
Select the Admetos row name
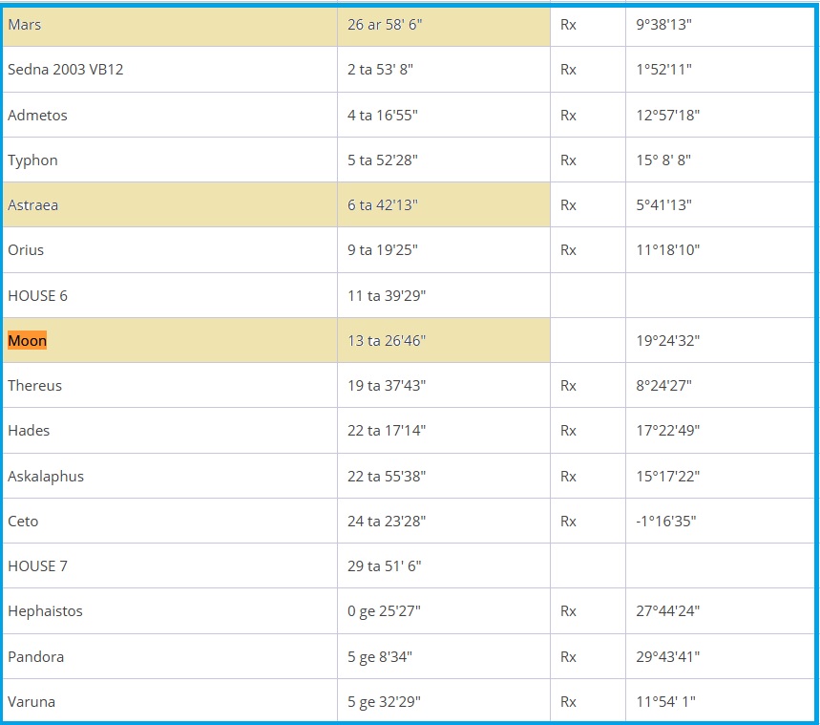(x=37, y=116)
